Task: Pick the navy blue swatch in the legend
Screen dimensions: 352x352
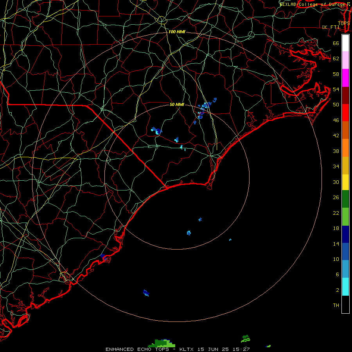Action: click(x=345, y=234)
